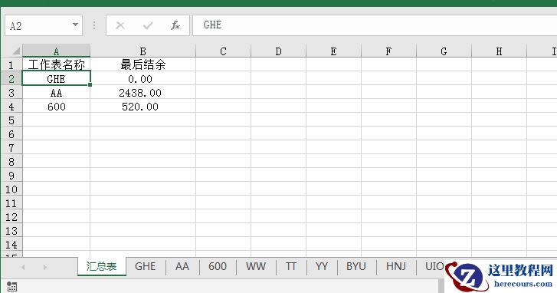Click cell A4 containing 600

(56, 107)
